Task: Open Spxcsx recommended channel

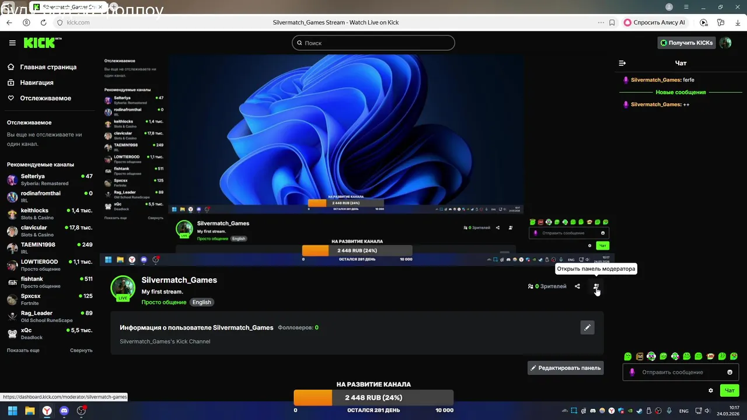Action: (50, 299)
